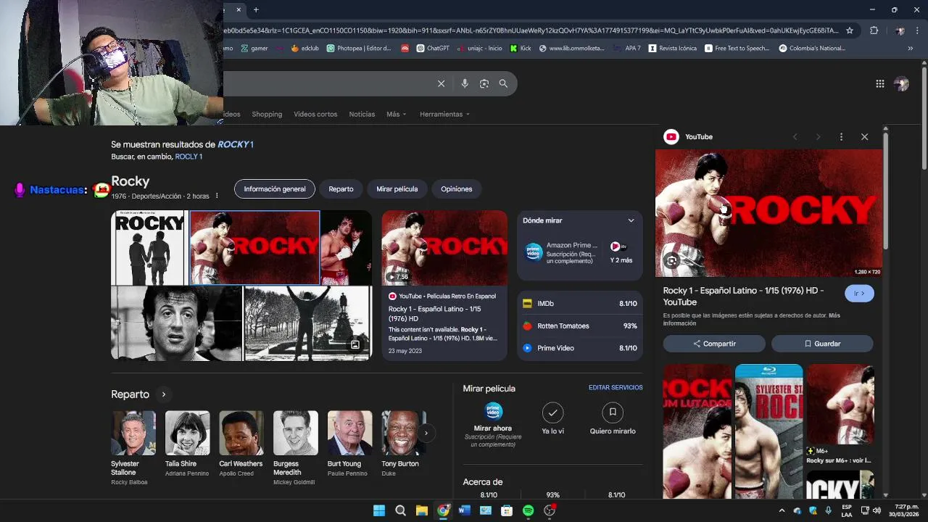The height and width of the screenshot is (522, 928).
Task: Show hidden system tray icons
Action: point(782,510)
